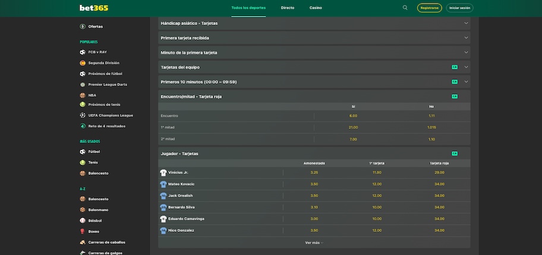Image resolution: width=542 pixels, height=255 pixels.
Task: Open the Casino tab
Action: (316, 8)
